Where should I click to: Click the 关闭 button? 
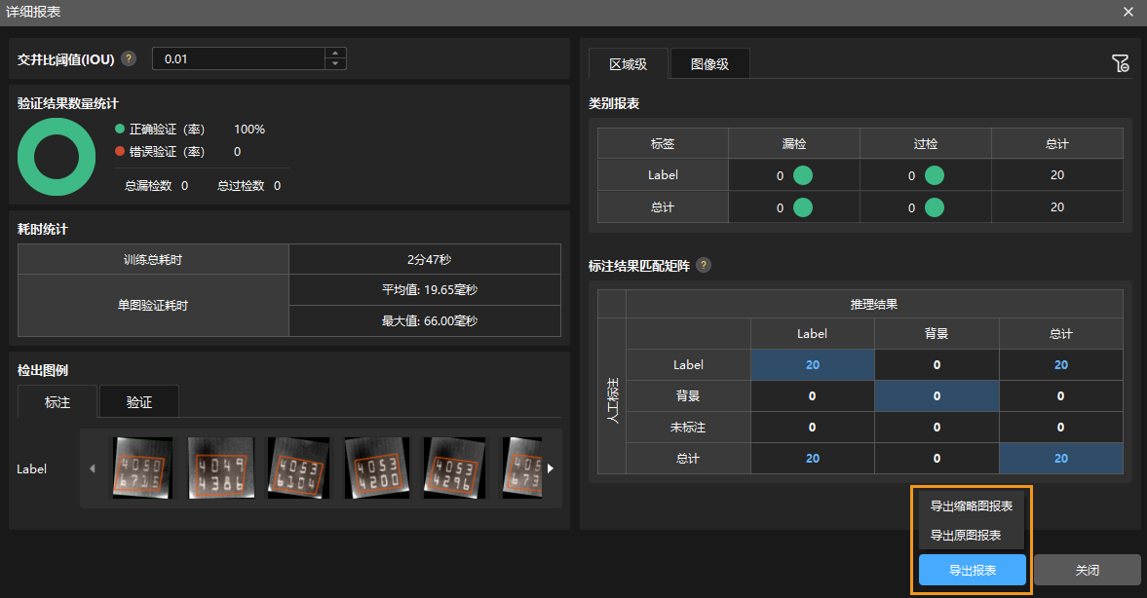tap(1087, 570)
